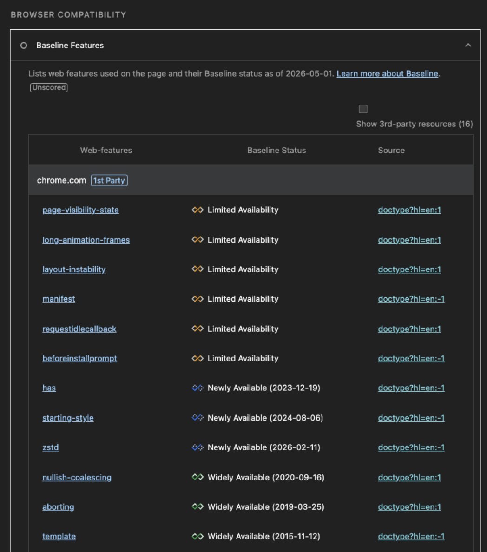Open source link for starting-style row

(411, 418)
